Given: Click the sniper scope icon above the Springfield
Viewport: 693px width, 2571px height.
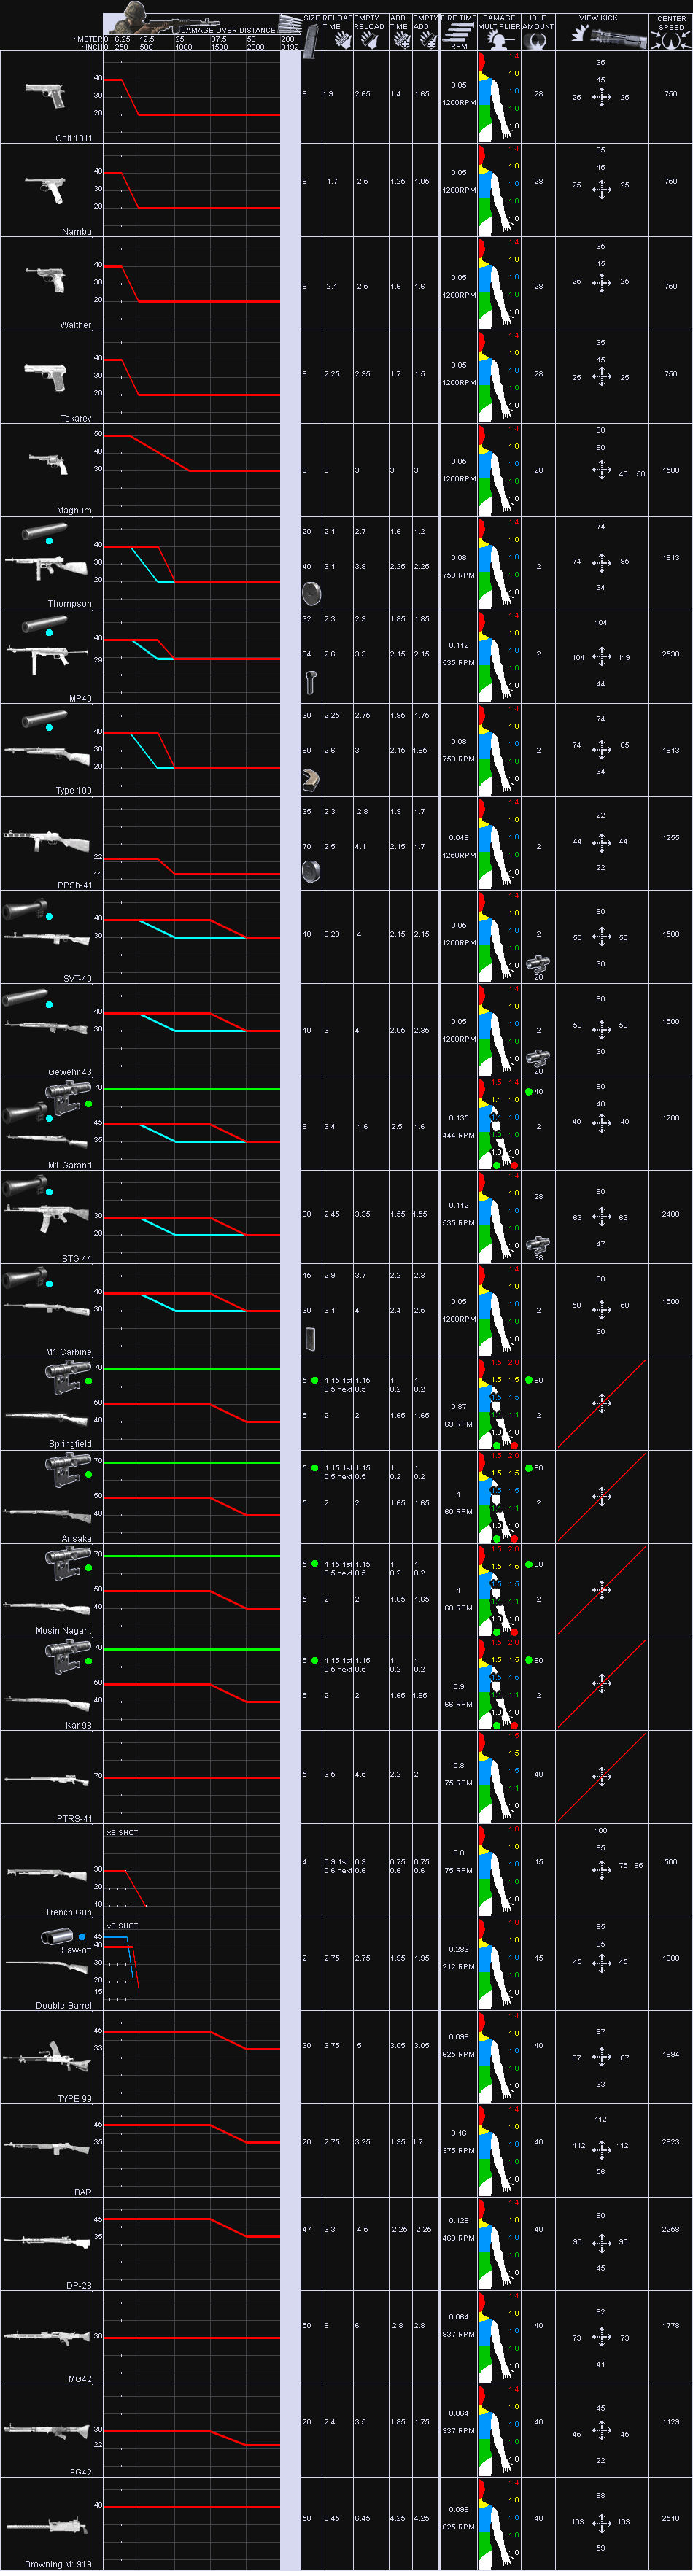Looking at the screenshot, I should 67,1378.
